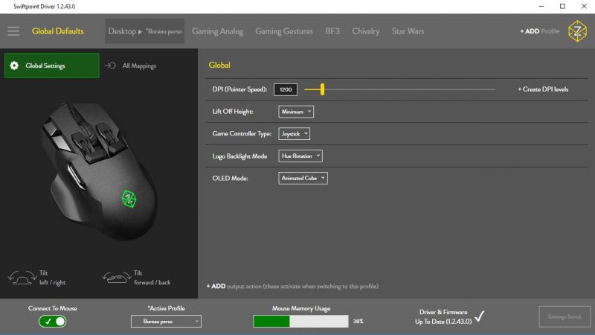Open the Chivalry profile tab
Screen dimensions: 595x335
366,31
